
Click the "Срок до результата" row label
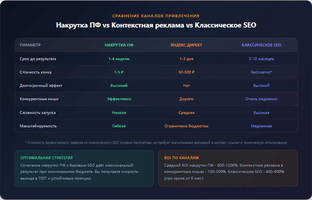38,59
